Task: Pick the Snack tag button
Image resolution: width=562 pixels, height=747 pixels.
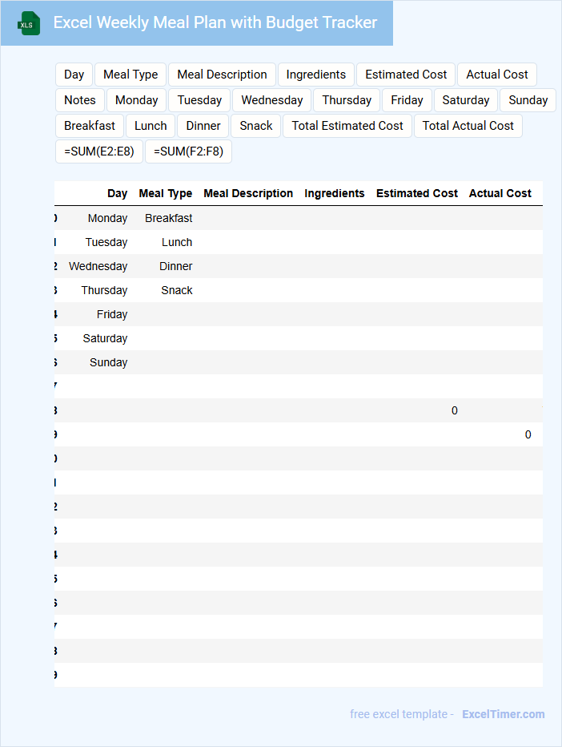Action: pyautogui.click(x=256, y=127)
